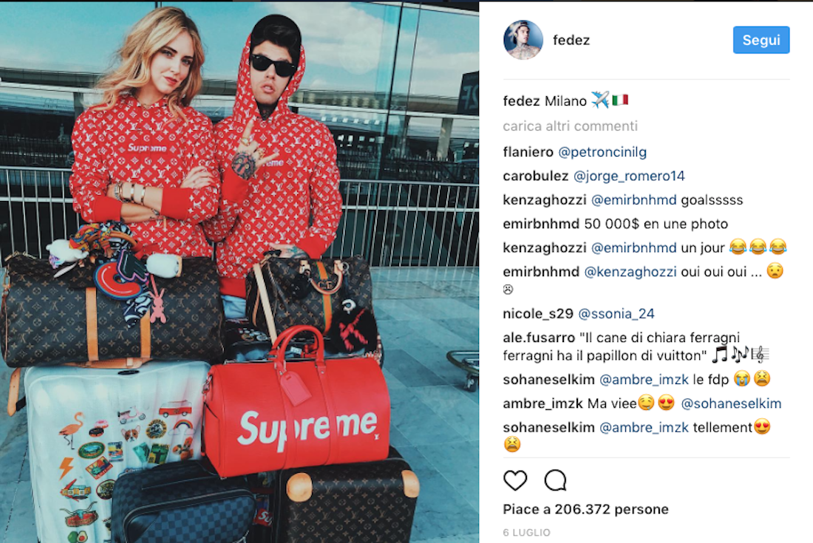Like the post with the heart icon
This screenshot has width=813, height=543.
tap(515, 480)
